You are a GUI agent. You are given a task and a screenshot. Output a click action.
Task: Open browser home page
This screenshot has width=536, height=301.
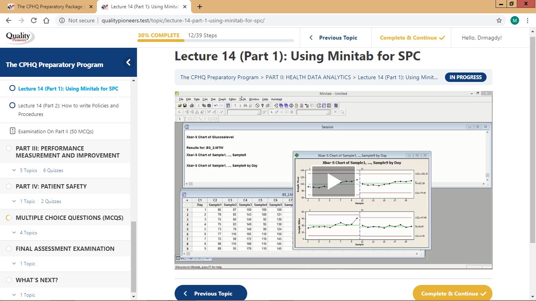point(46,20)
